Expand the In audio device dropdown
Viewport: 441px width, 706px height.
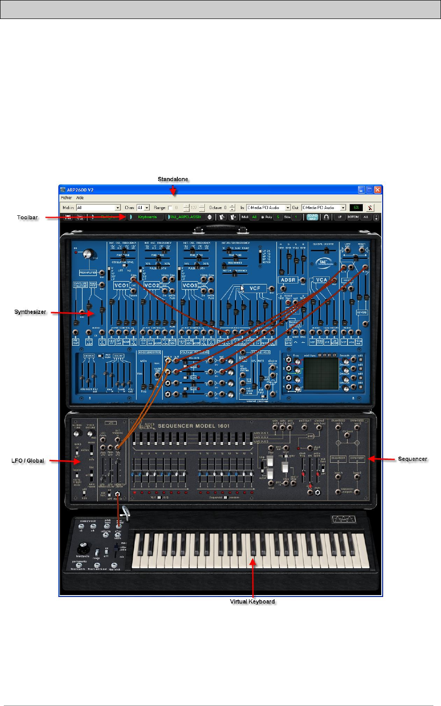(287, 208)
